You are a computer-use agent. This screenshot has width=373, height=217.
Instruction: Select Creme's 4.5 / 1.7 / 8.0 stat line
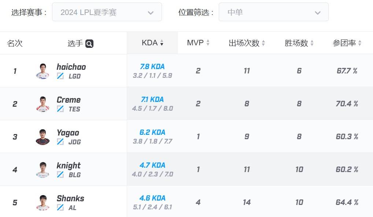[x=152, y=108]
